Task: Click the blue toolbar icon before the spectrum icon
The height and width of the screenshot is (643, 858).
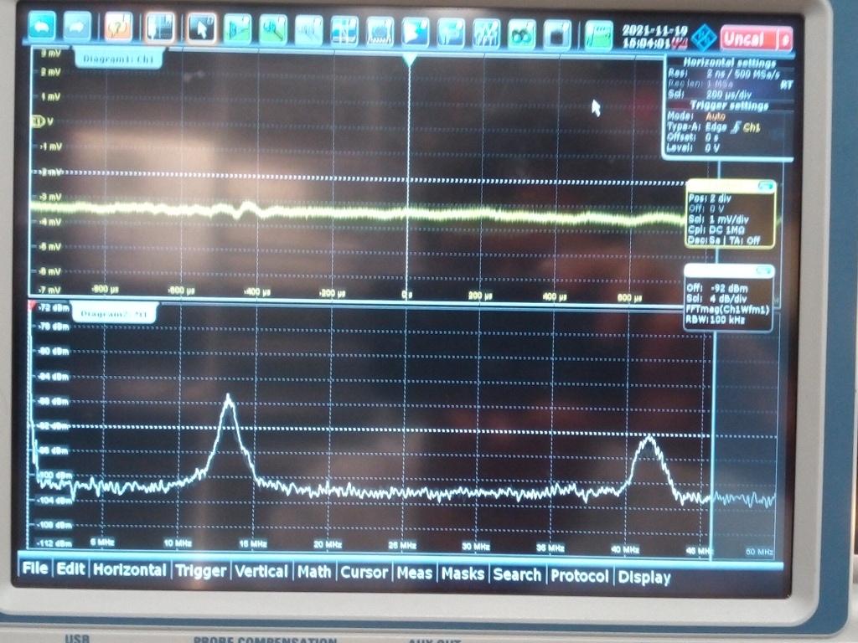Action: [451, 33]
